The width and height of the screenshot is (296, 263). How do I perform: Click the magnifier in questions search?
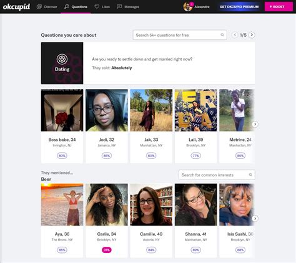click(222, 35)
